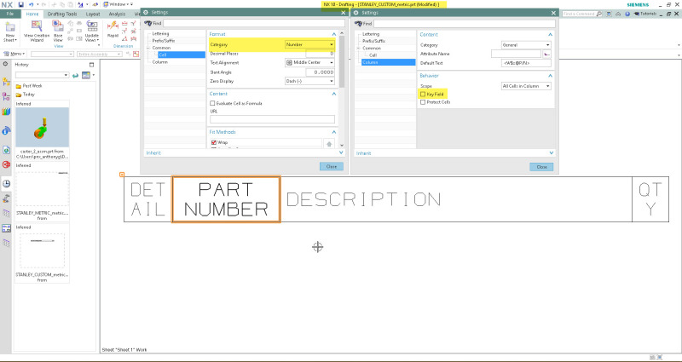This screenshot has height=362, width=682.
Task: Expand Inherit section in left Settings dialog
Action: coord(341,153)
